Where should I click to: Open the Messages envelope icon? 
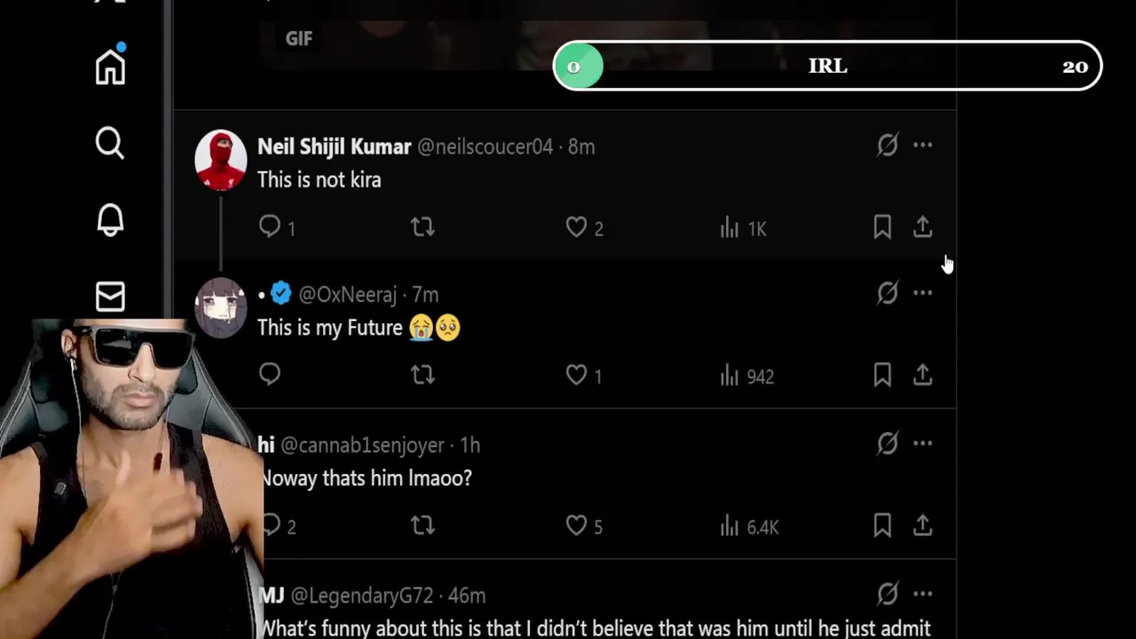point(110,297)
